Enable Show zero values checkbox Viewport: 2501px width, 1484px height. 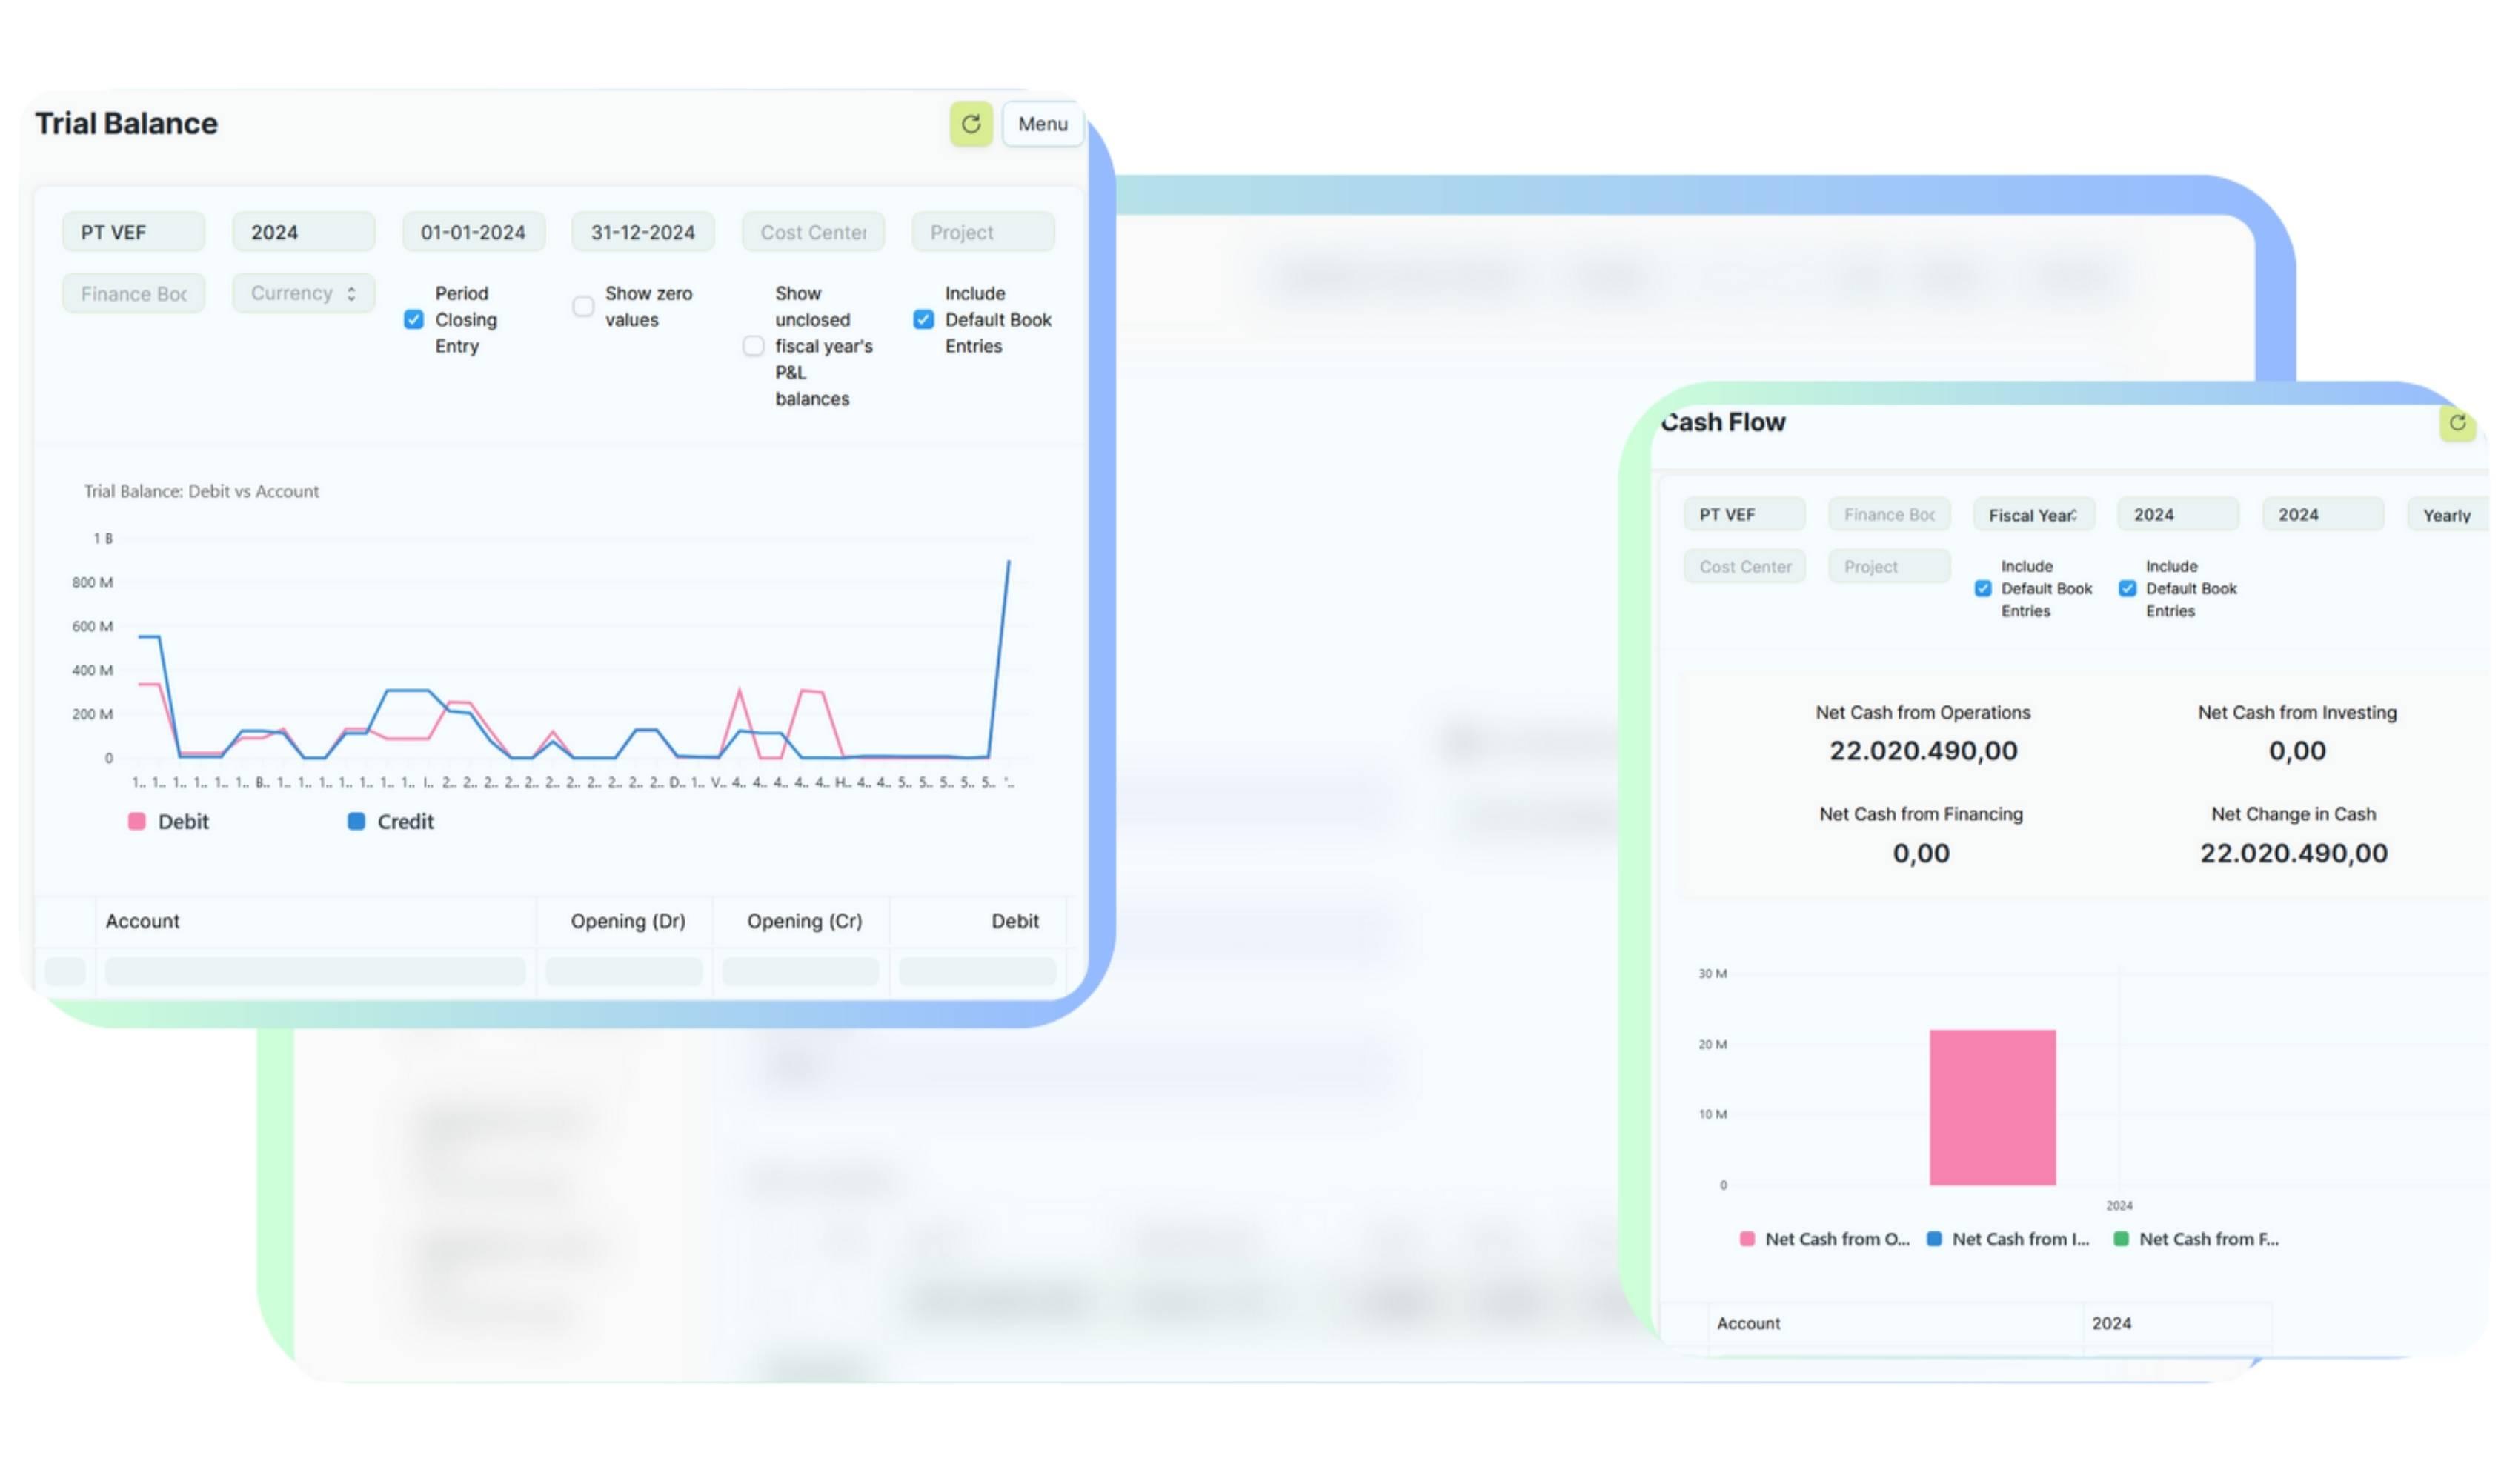(x=583, y=307)
